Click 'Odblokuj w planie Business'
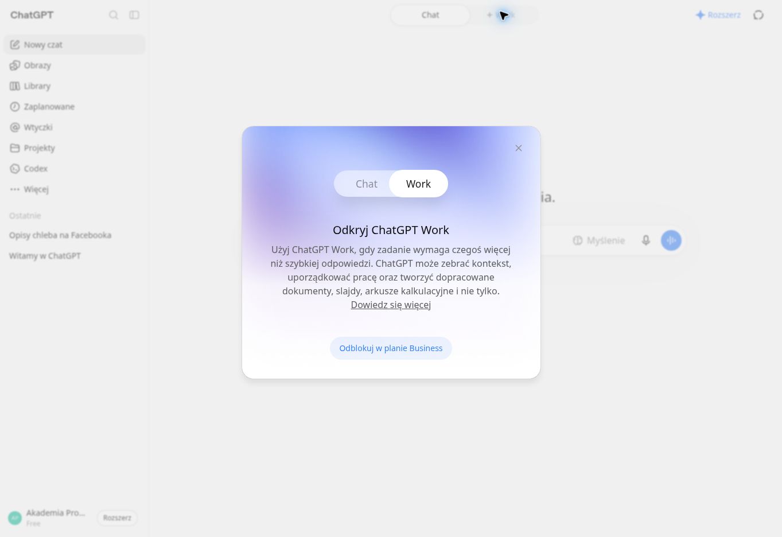Viewport: 782px width, 537px height. (391, 348)
